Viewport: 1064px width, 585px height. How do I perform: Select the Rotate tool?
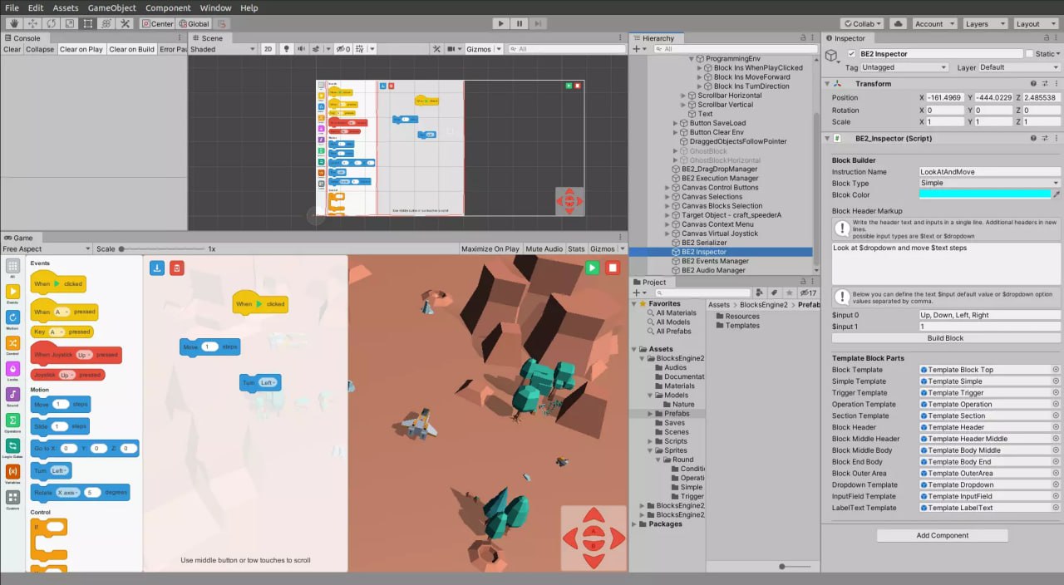(x=51, y=24)
